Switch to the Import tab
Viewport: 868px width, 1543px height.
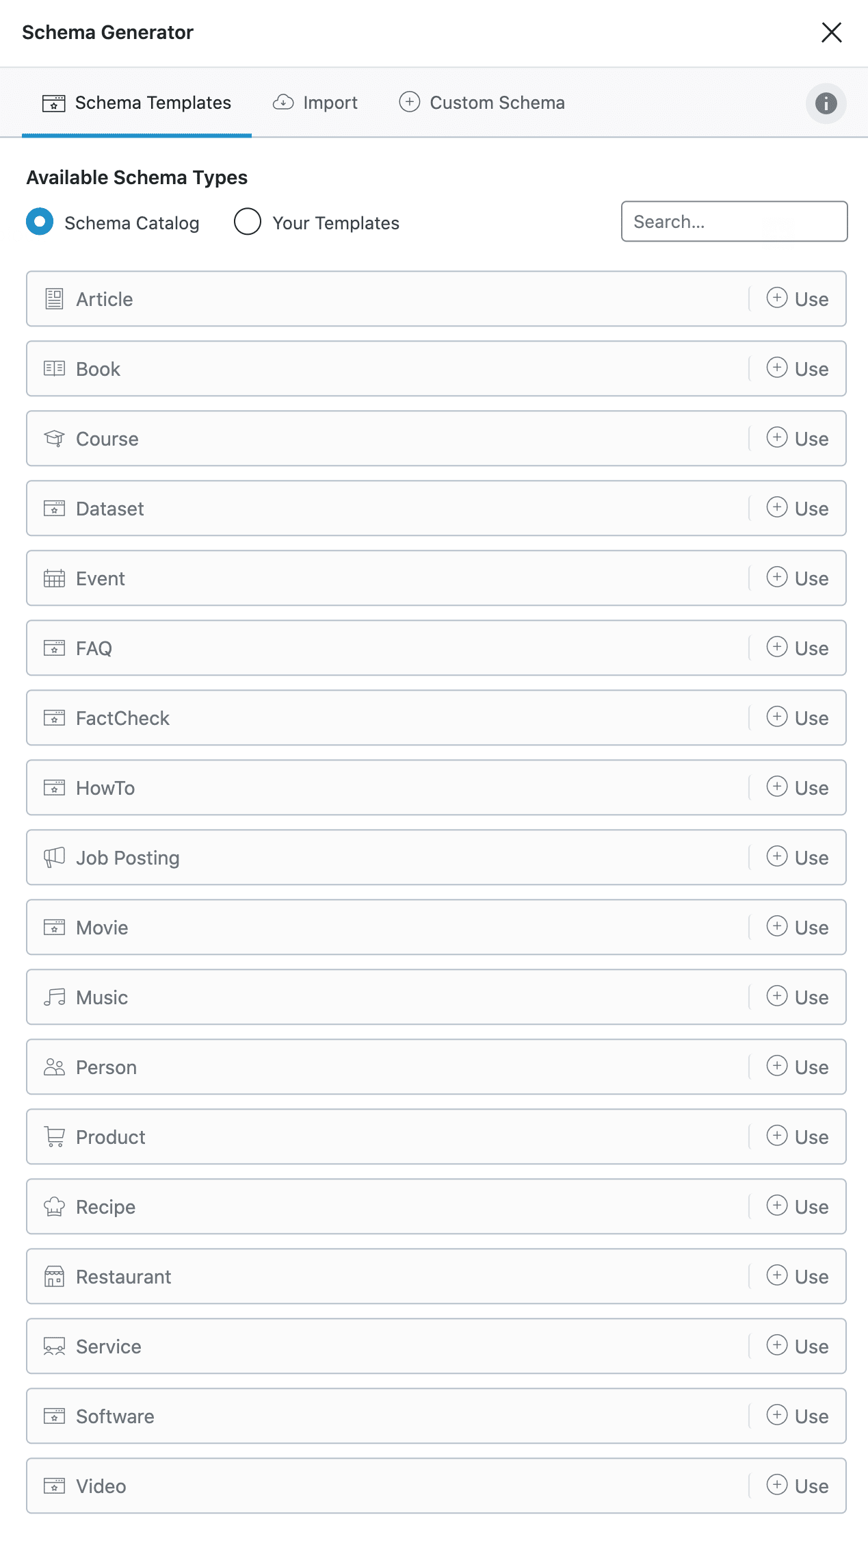(315, 103)
